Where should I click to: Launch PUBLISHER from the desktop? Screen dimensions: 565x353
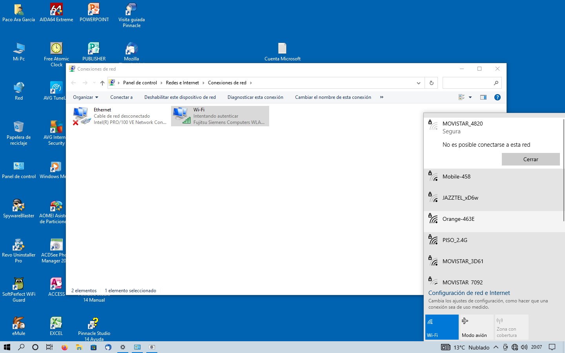(x=94, y=52)
